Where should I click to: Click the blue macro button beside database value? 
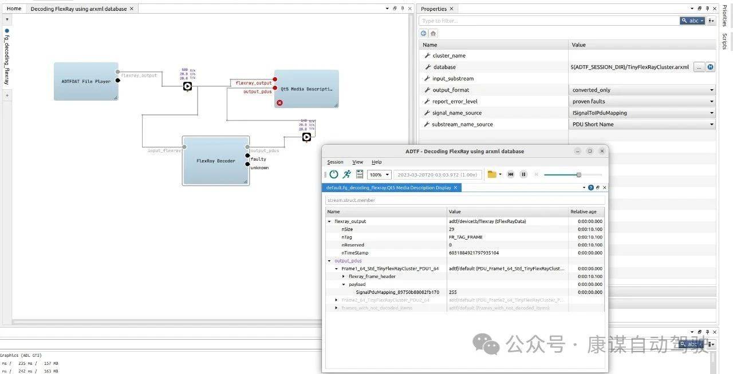[710, 67]
